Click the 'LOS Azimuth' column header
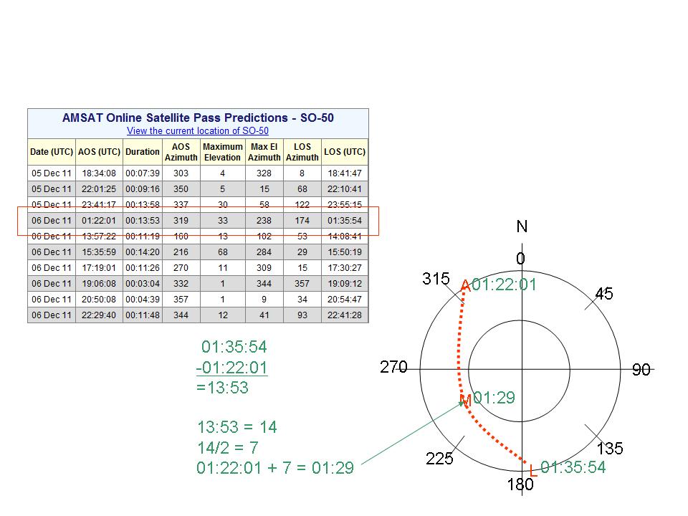This screenshot has width=688, height=516. click(302, 152)
